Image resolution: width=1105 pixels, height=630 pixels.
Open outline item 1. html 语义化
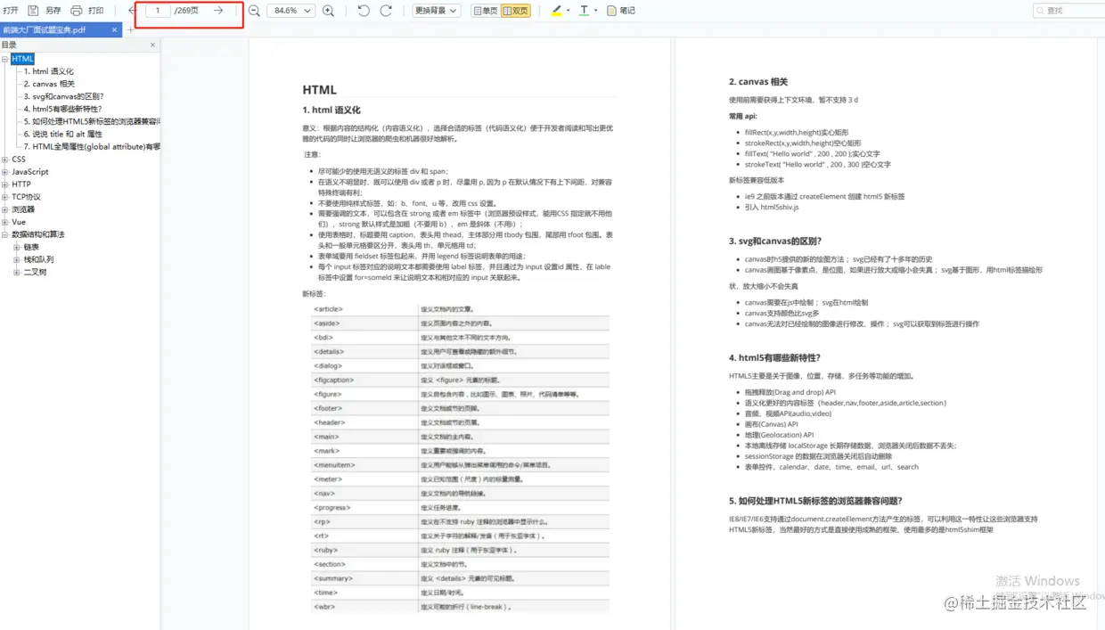click(x=49, y=71)
